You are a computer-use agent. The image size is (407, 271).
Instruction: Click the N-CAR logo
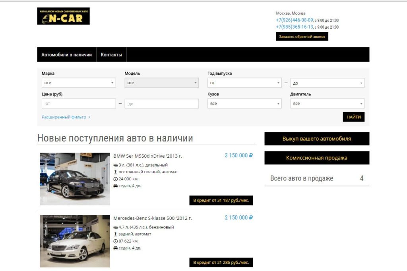pyautogui.click(x=63, y=16)
